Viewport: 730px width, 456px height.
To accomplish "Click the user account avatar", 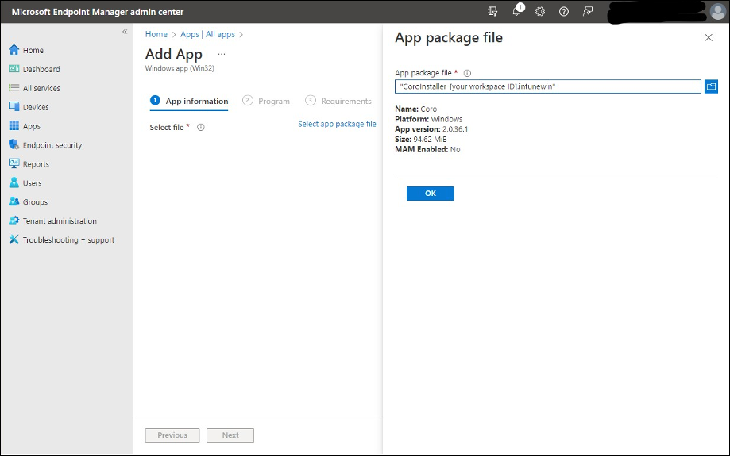I will pyautogui.click(x=717, y=12).
